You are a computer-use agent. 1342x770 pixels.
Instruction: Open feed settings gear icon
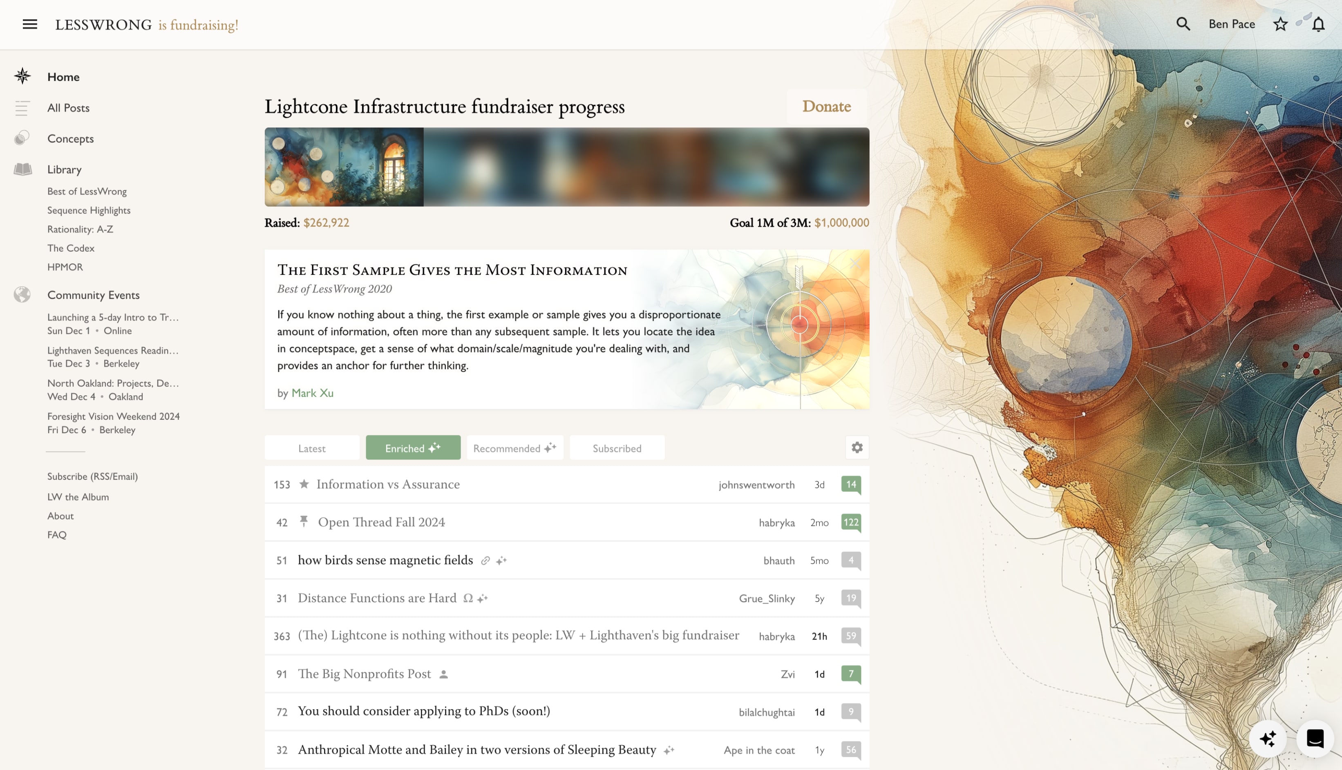(x=857, y=447)
